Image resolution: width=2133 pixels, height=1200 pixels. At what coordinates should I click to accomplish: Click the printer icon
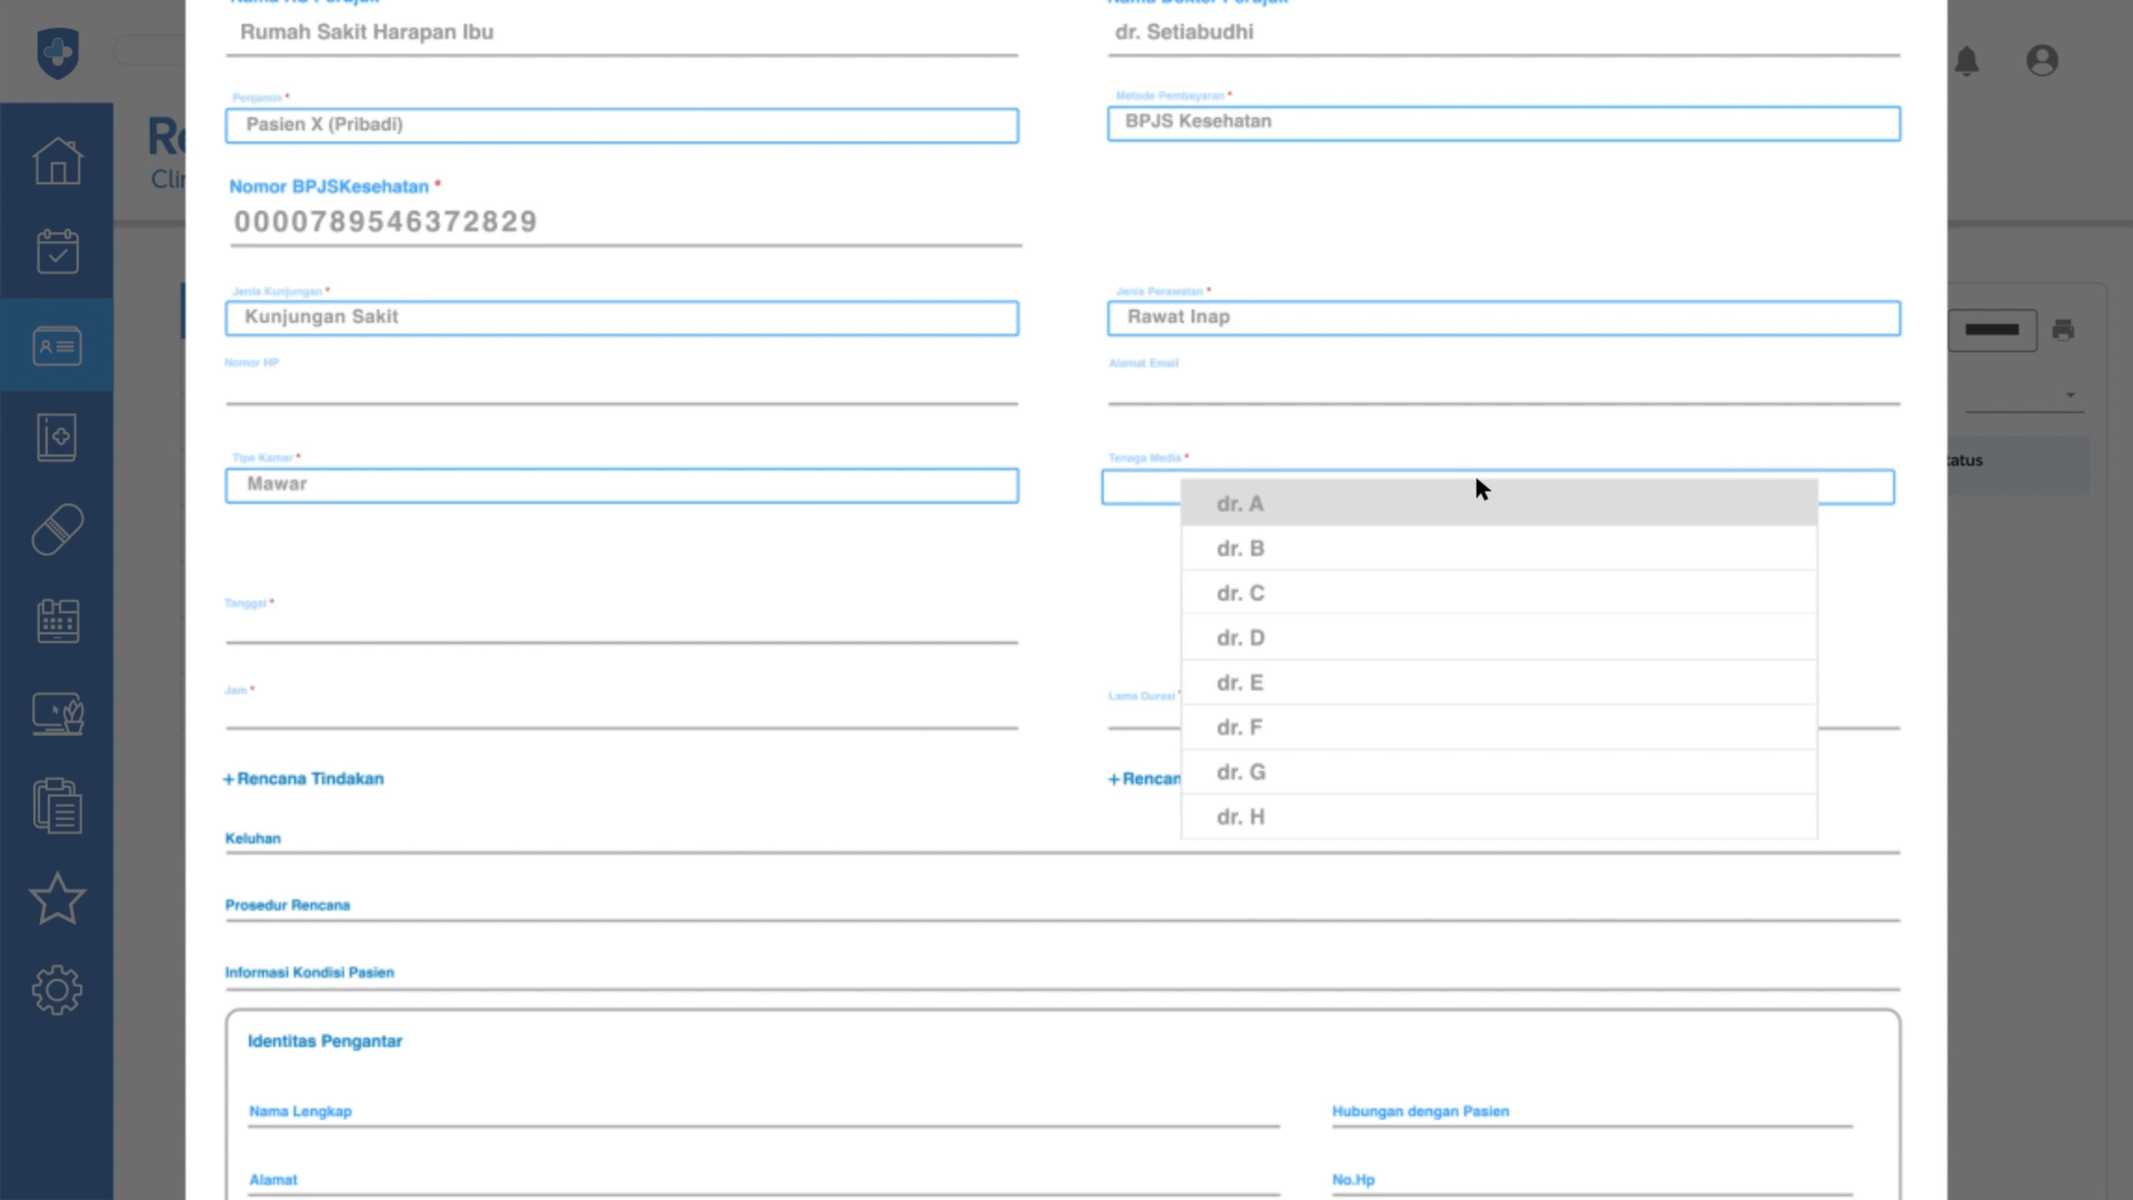2063,330
